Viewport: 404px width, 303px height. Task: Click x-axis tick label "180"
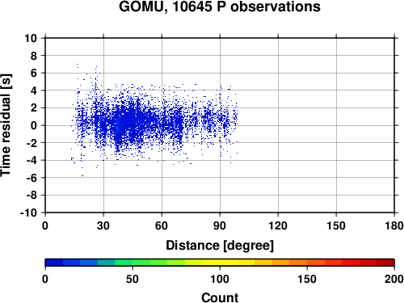tap(394, 225)
